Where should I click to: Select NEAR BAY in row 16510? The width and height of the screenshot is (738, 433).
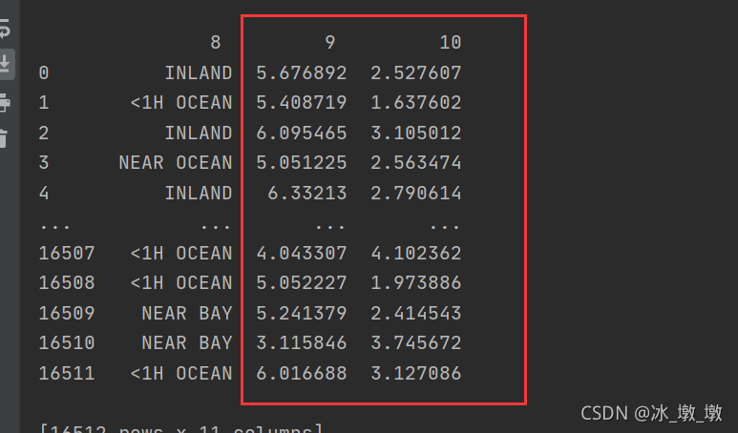(x=187, y=342)
